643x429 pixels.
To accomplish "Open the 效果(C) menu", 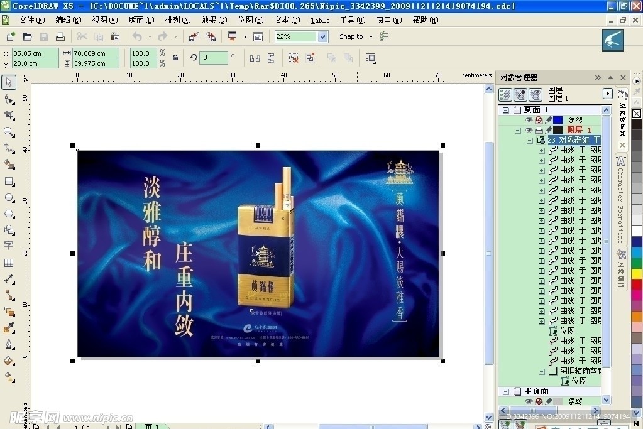I will tap(214, 20).
